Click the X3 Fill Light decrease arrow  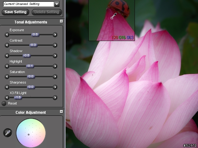tap(7, 97)
